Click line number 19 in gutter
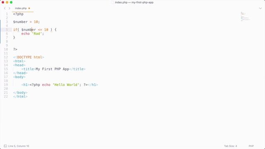Image resolution: width=265 pixels, height=149 pixels. pos(6,84)
